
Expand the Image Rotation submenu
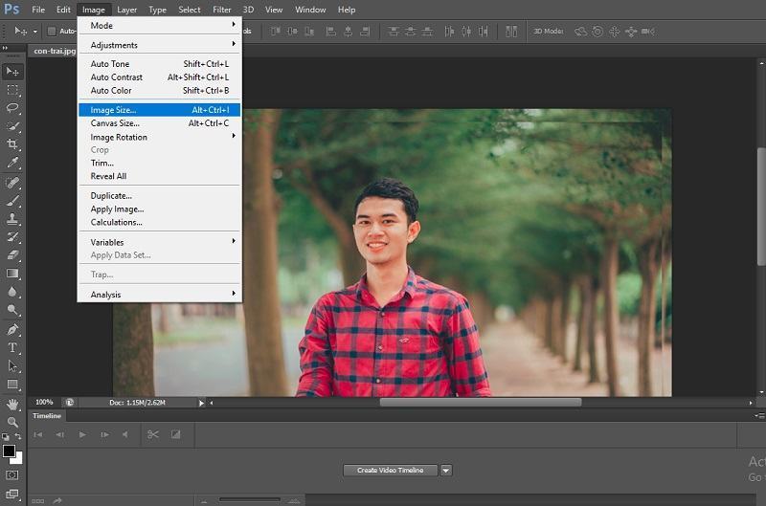point(160,137)
